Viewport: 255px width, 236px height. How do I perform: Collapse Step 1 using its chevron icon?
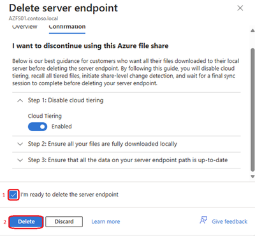pos(20,101)
